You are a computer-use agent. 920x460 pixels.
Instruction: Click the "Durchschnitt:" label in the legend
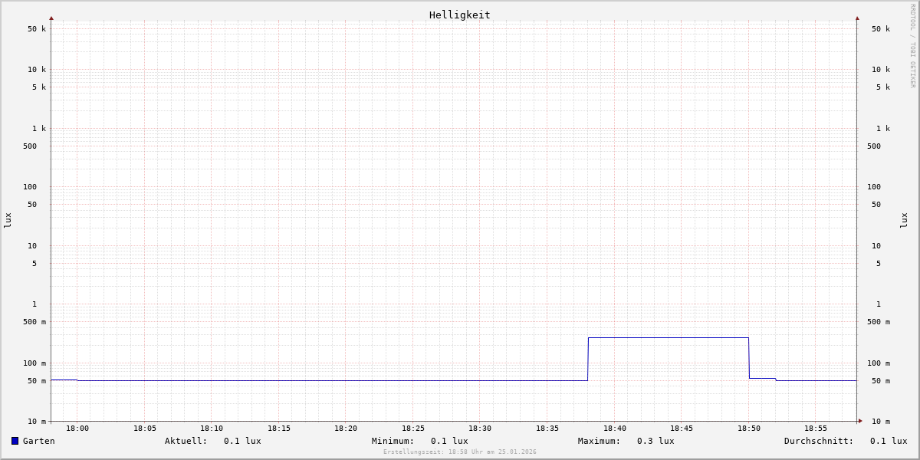[819, 441]
